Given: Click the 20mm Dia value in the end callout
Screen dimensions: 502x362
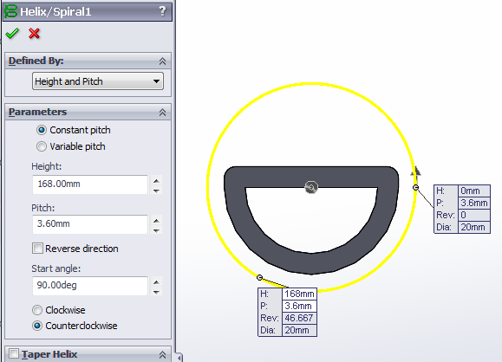Looking at the screenshot, I should coord(300,330).
